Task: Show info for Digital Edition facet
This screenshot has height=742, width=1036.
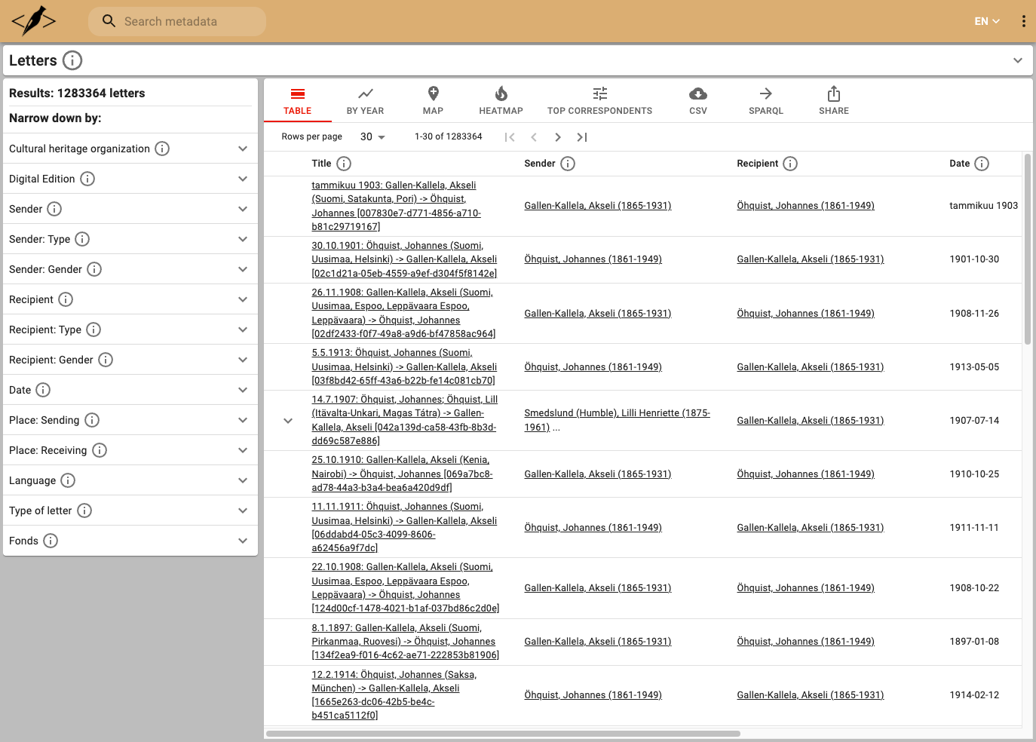Action: 87,179
